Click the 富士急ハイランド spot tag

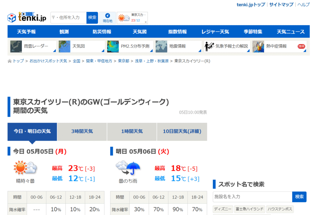(x=250, y=209)
